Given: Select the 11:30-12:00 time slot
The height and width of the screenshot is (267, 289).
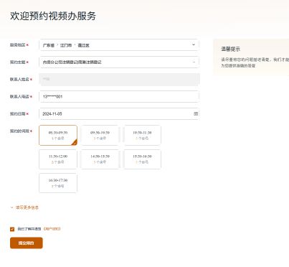Looking at the screenshot, I should point(58,159).
